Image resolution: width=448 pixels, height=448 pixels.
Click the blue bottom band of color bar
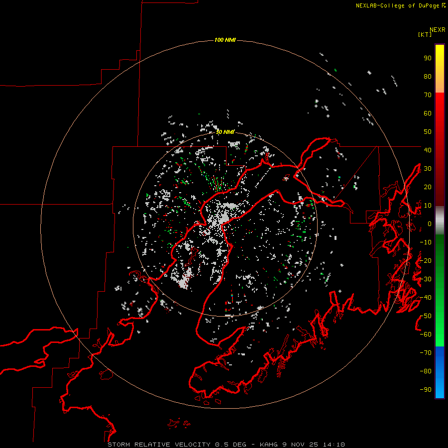[x=440, y=372]
